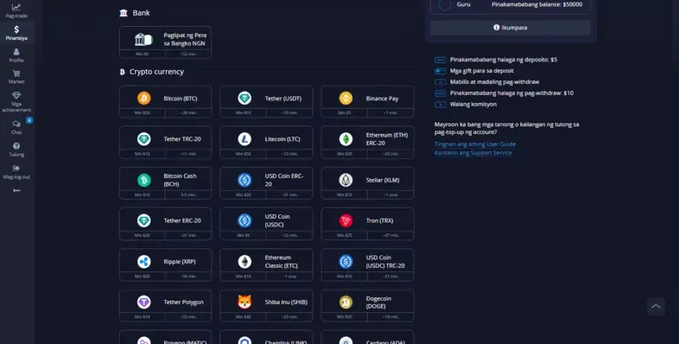Select USD Coin (USDC) method
This screenshot has height=344, width=679.
[x=266, y=224]
